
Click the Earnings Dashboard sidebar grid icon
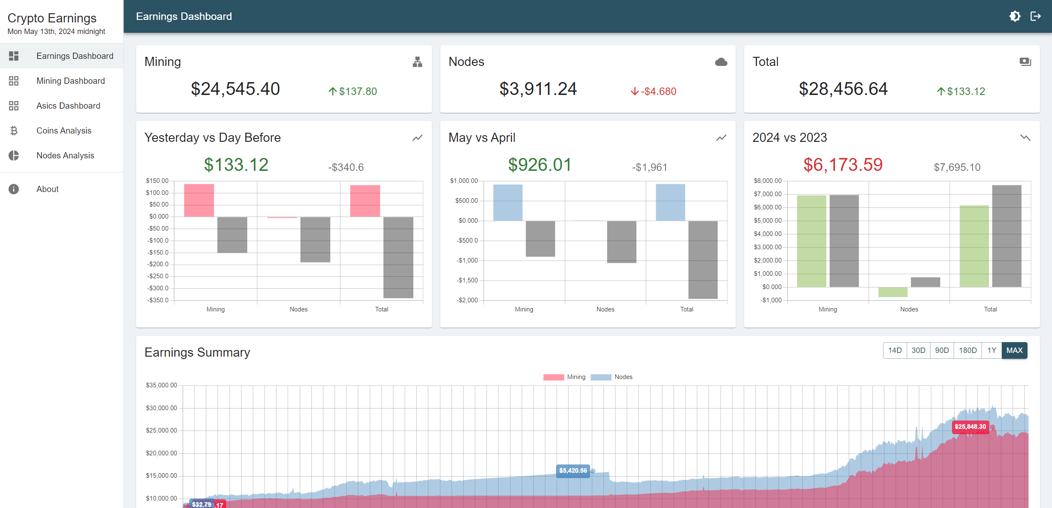pyautogui.click(x=14, y=56)
